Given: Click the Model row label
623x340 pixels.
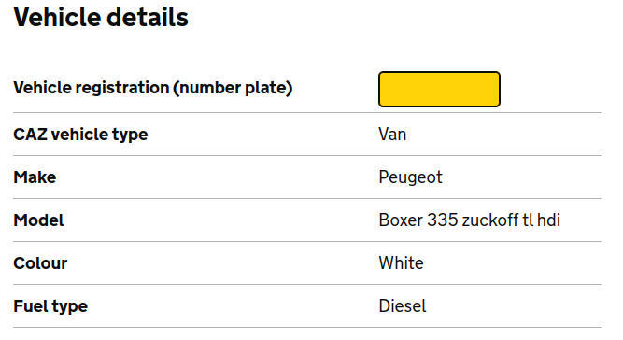Looking at the screenshot, I should 38,220.
